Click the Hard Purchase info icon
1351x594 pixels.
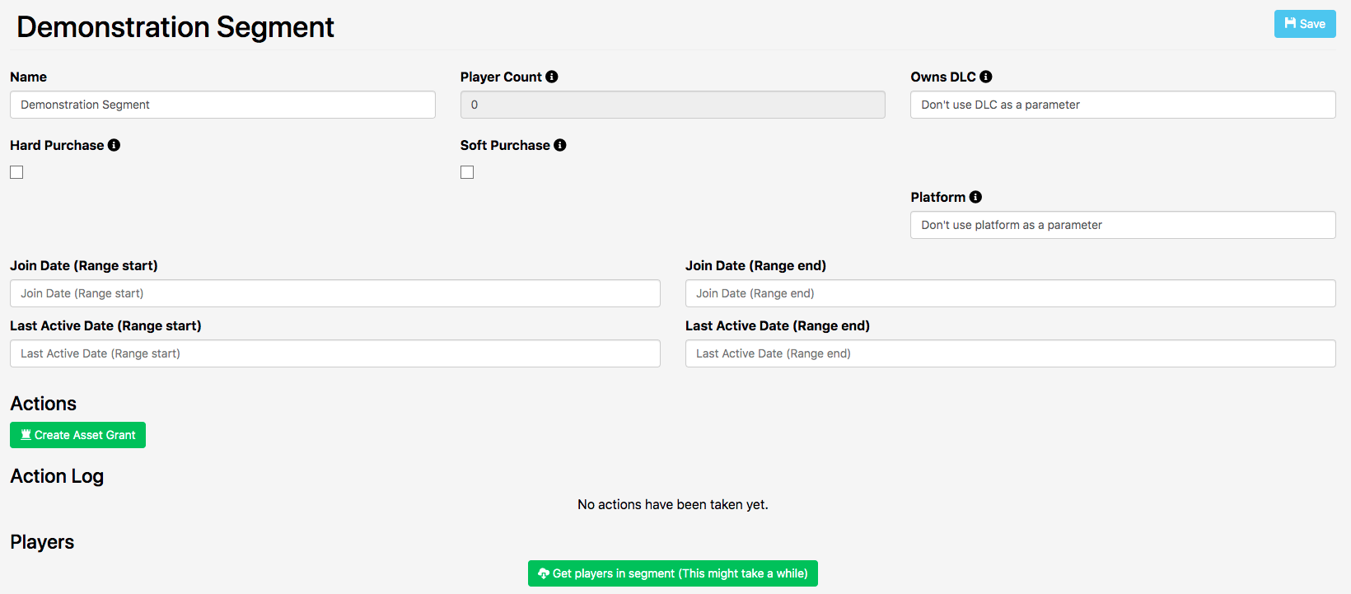114,145
